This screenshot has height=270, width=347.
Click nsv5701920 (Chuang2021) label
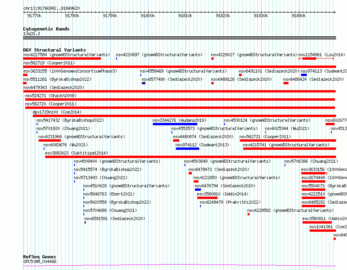(63, 128)
